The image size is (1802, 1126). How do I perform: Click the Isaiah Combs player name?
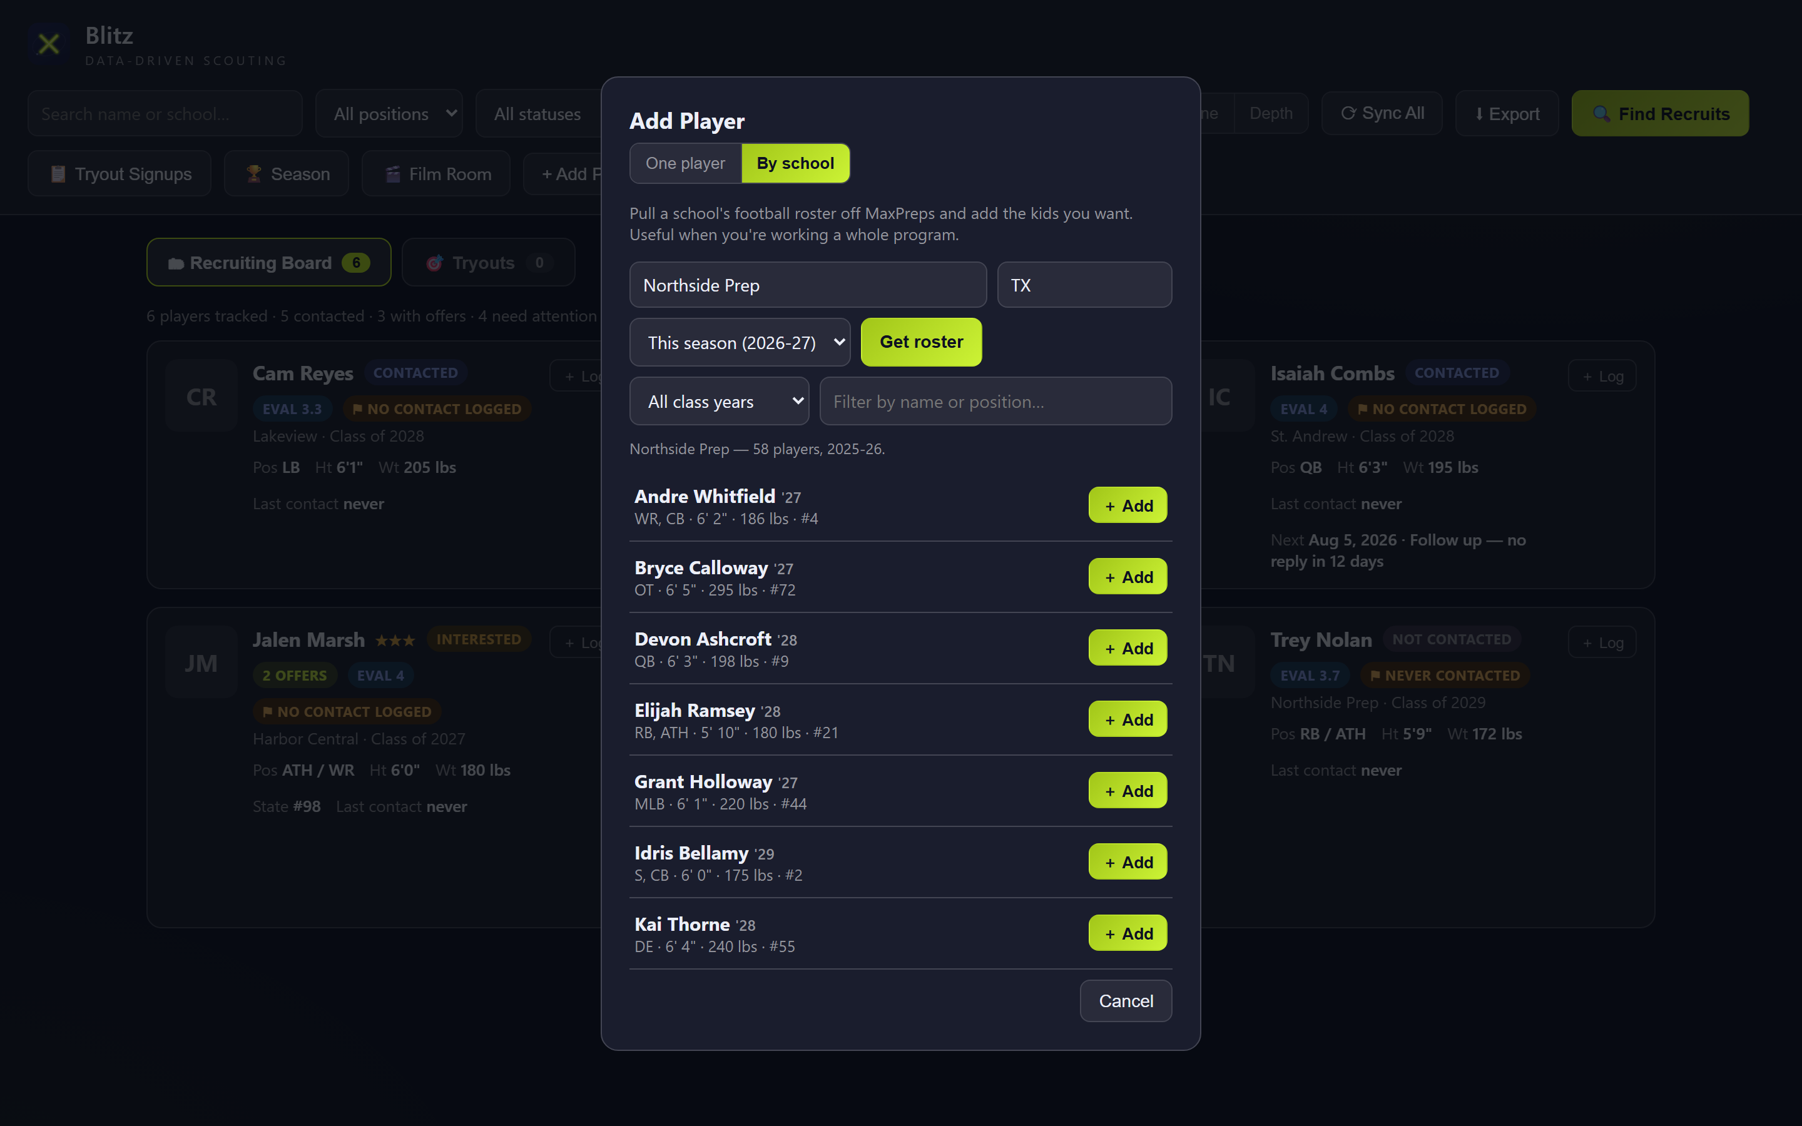pyautogui.click(x=1332, y=373)
